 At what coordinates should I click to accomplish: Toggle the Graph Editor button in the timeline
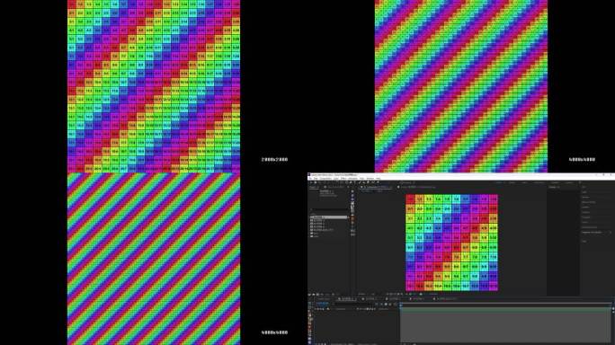[395, 305]
